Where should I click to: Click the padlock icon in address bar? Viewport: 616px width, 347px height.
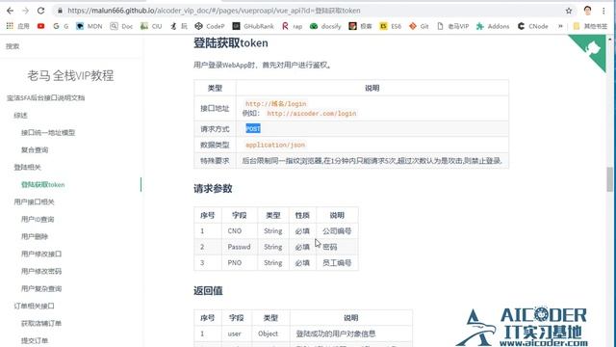[x=60, y=11]
